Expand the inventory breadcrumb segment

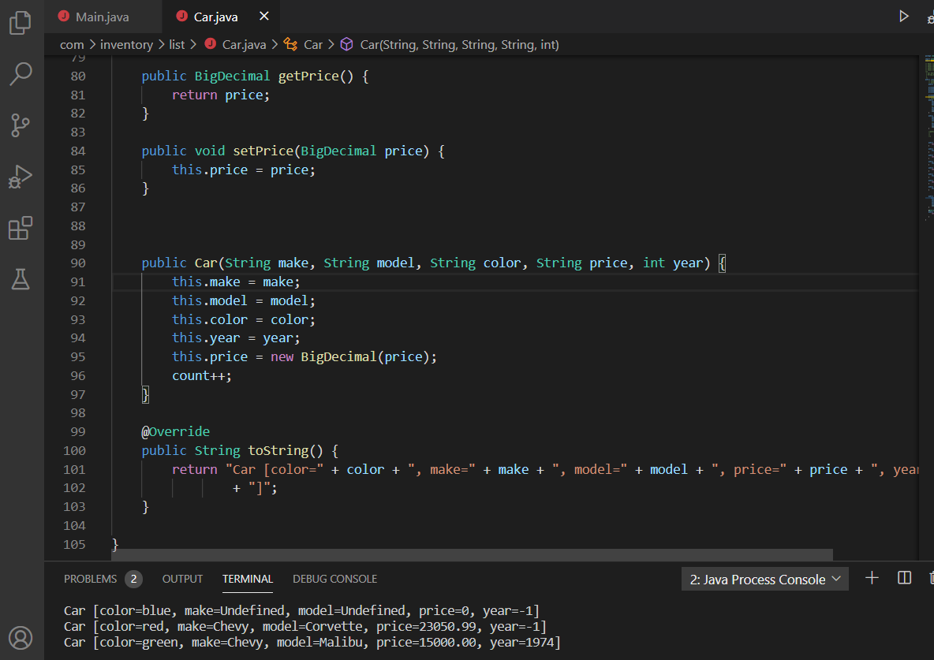point(126,45)
